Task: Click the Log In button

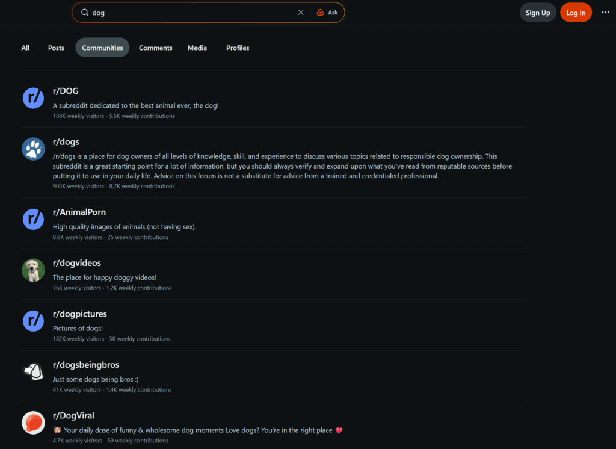Action: point(576,13)
